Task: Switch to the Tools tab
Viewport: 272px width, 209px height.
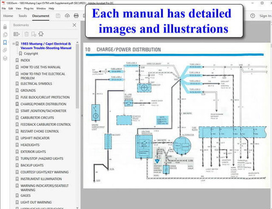Action: coord(23,16)
